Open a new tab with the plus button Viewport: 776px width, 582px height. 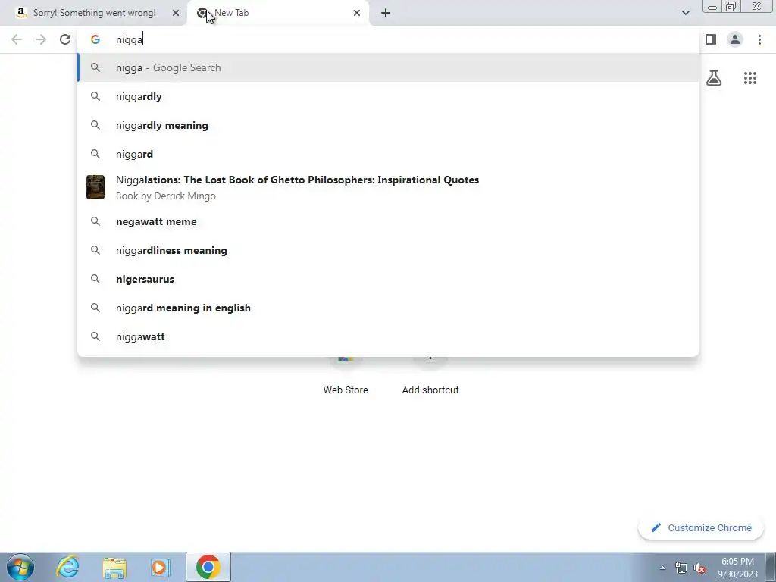click(386, 13)
